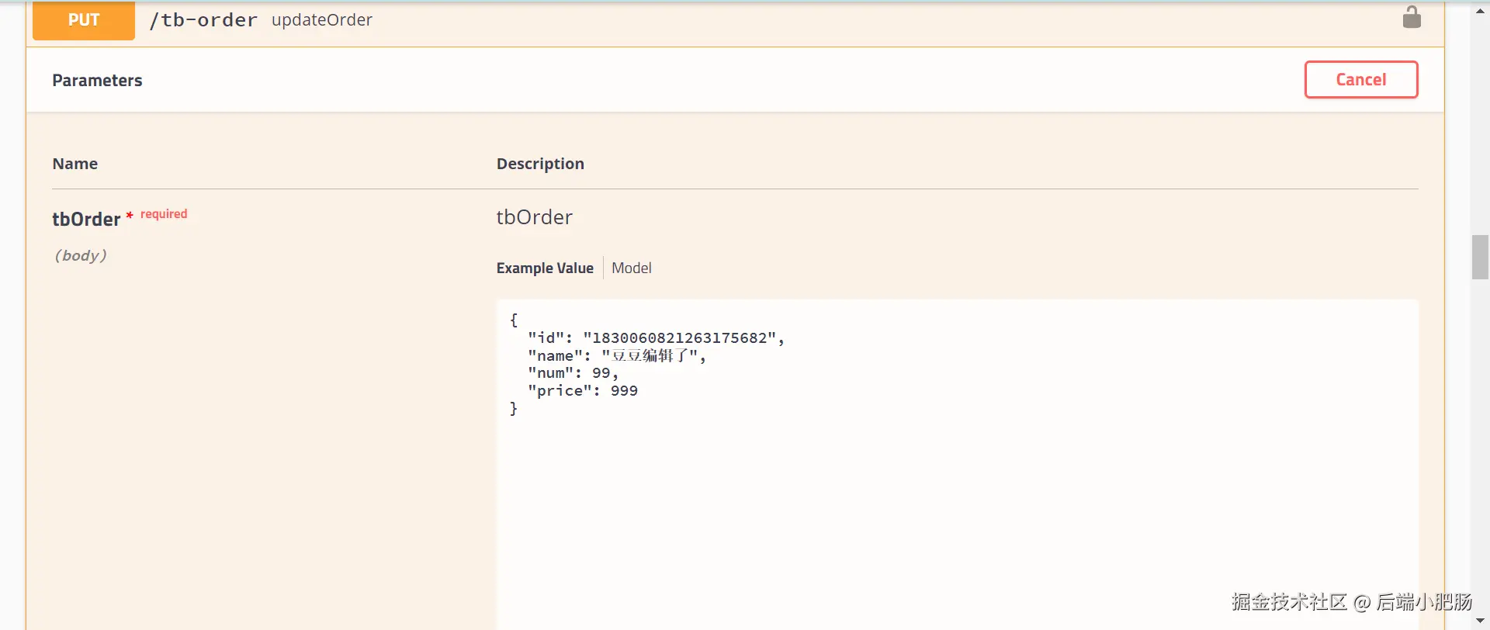Open the Model tab

tap(631, 268)
